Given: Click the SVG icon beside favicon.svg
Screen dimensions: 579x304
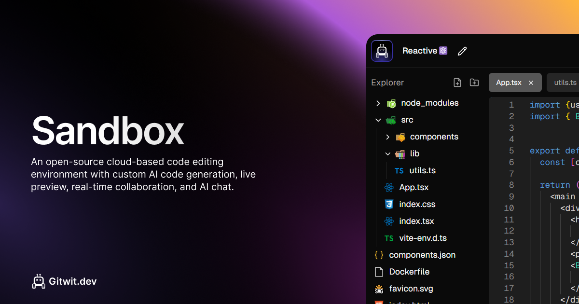Looking at the screenshot, I should click(379, 289).
